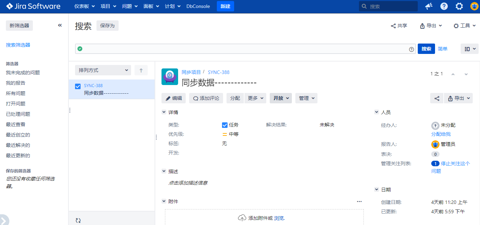Open the help question mark icon
Screen dimensions: 480x225
(x=444, y=6)
